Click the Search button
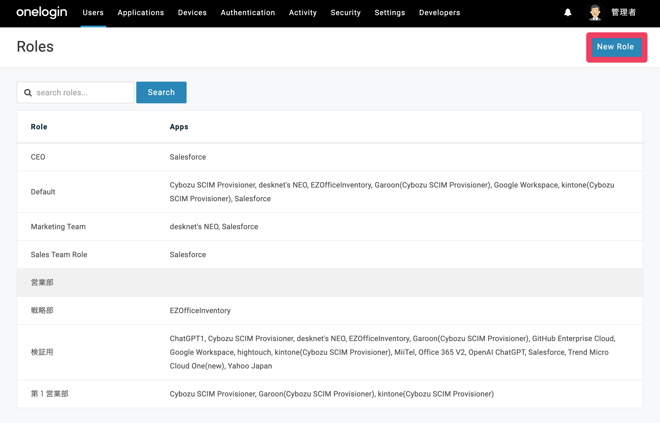The height and width of the screenshot is (423, 660). coord(161,92)
